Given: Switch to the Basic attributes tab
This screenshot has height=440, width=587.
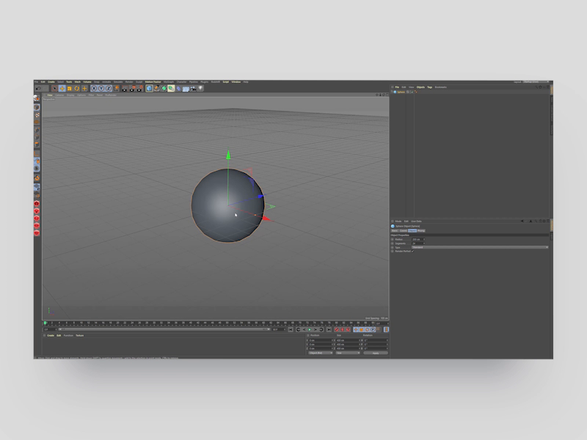Looking at the screenshot, I should (x=395, y=230).
